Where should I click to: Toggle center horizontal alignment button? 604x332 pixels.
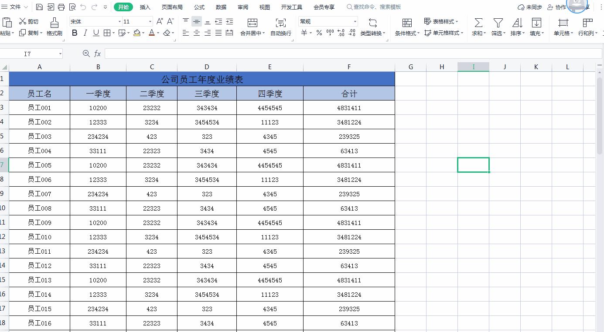197,33
